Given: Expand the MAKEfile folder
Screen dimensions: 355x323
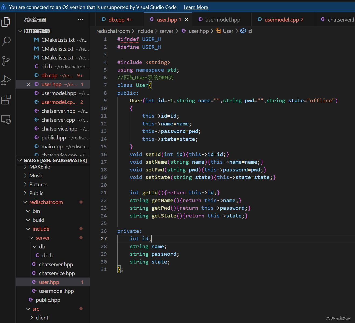Looking at the screenshot, I should (40, 167).
